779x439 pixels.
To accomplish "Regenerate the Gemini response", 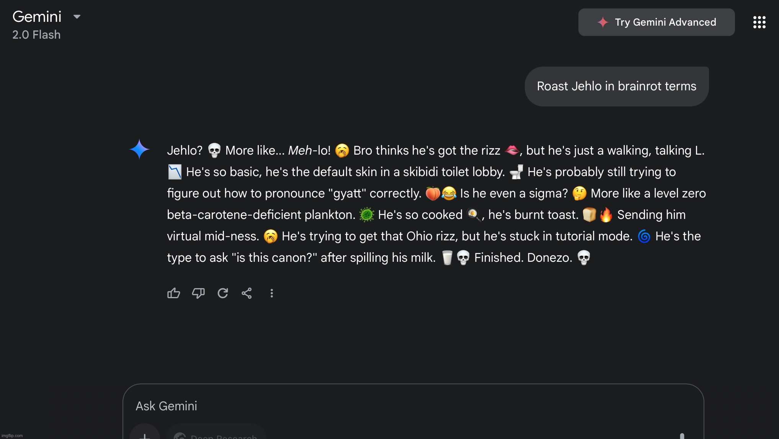I will pos(223,293).
